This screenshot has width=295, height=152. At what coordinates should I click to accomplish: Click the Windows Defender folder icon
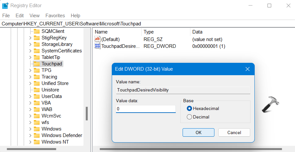(36, 135)
